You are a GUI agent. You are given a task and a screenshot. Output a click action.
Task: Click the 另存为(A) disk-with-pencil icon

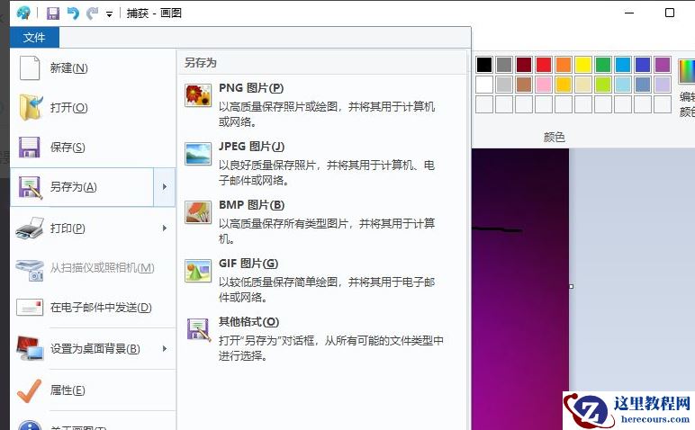30,187
